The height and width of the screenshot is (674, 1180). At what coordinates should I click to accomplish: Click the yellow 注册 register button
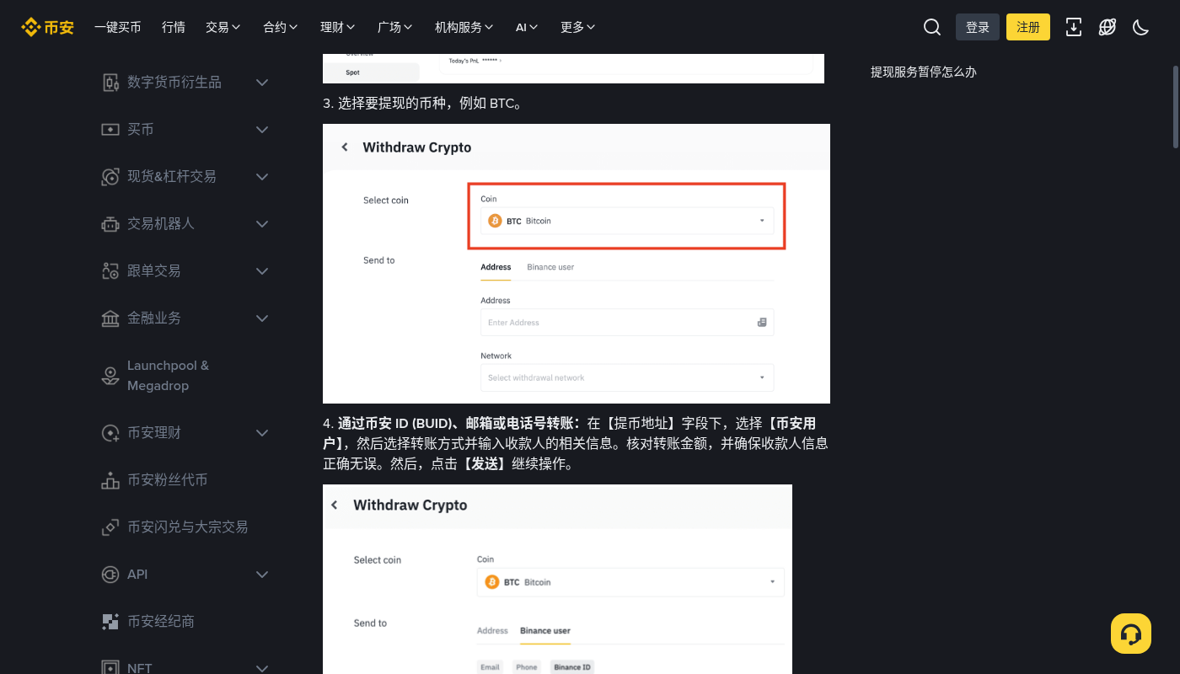[1028, 27]
